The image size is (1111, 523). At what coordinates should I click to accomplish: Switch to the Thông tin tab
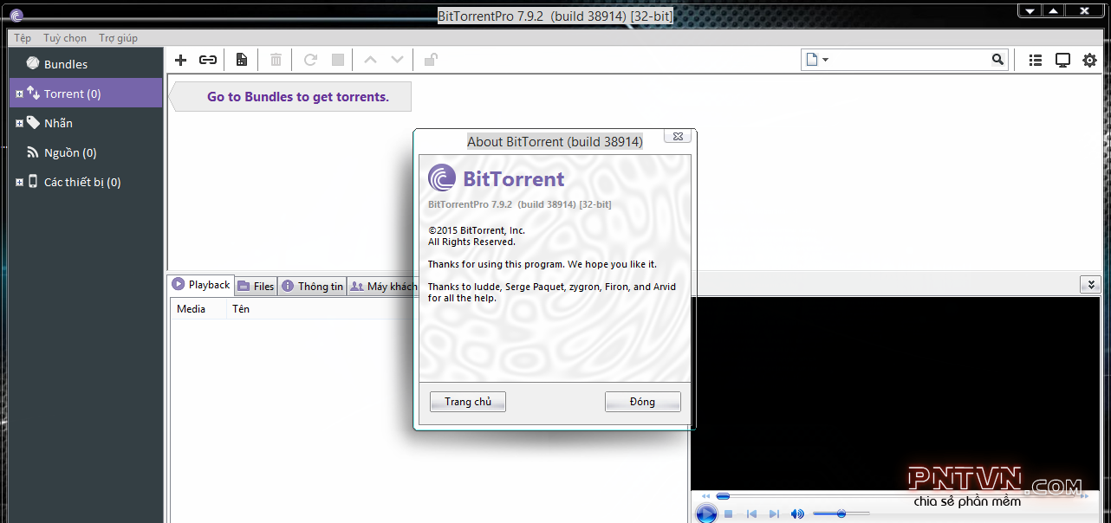(312, 286)
